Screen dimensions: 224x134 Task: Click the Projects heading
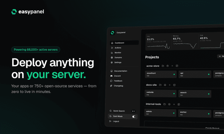152,57
